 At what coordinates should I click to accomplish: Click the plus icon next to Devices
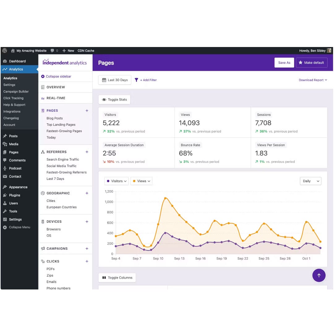pos(87,222)
